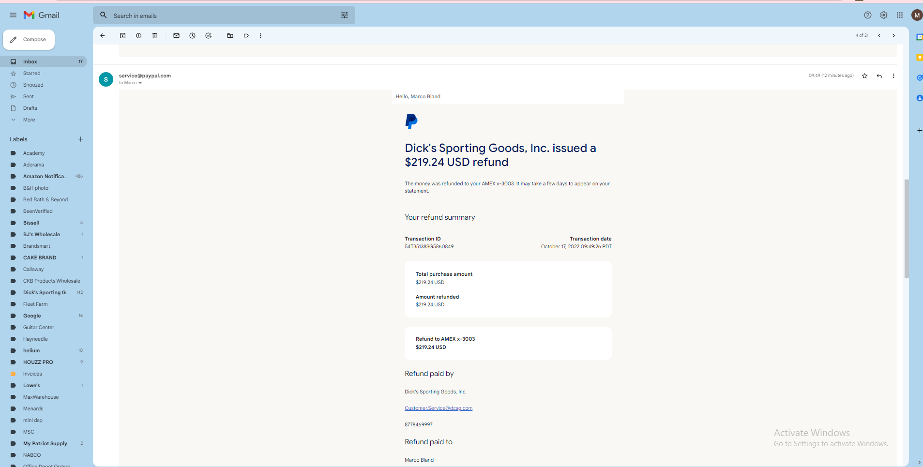
Task: Click the vertical scrollbar of the email
Action: pyautogui.click(x=907, y=229)
